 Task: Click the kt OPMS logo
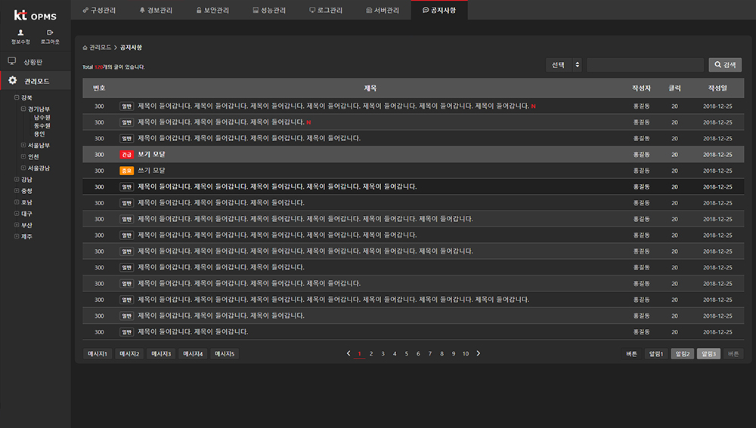click(35, 15)
